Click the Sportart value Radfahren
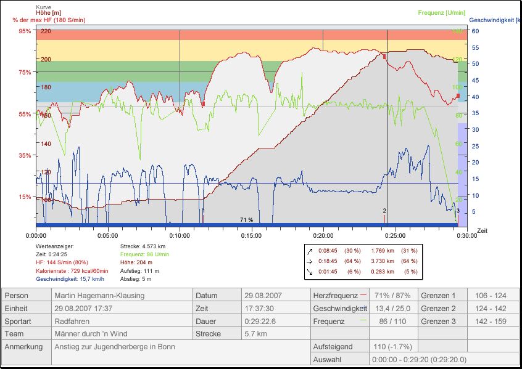 click(x=72, y=322)
